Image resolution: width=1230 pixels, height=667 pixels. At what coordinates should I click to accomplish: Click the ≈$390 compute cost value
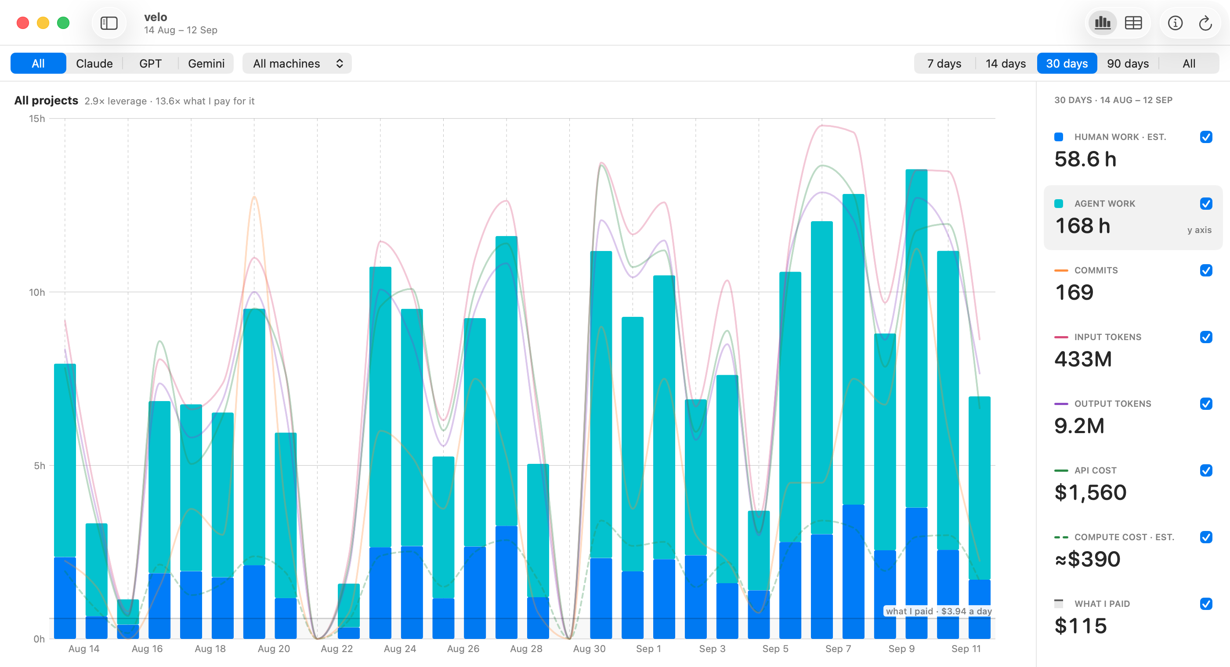1087,559
